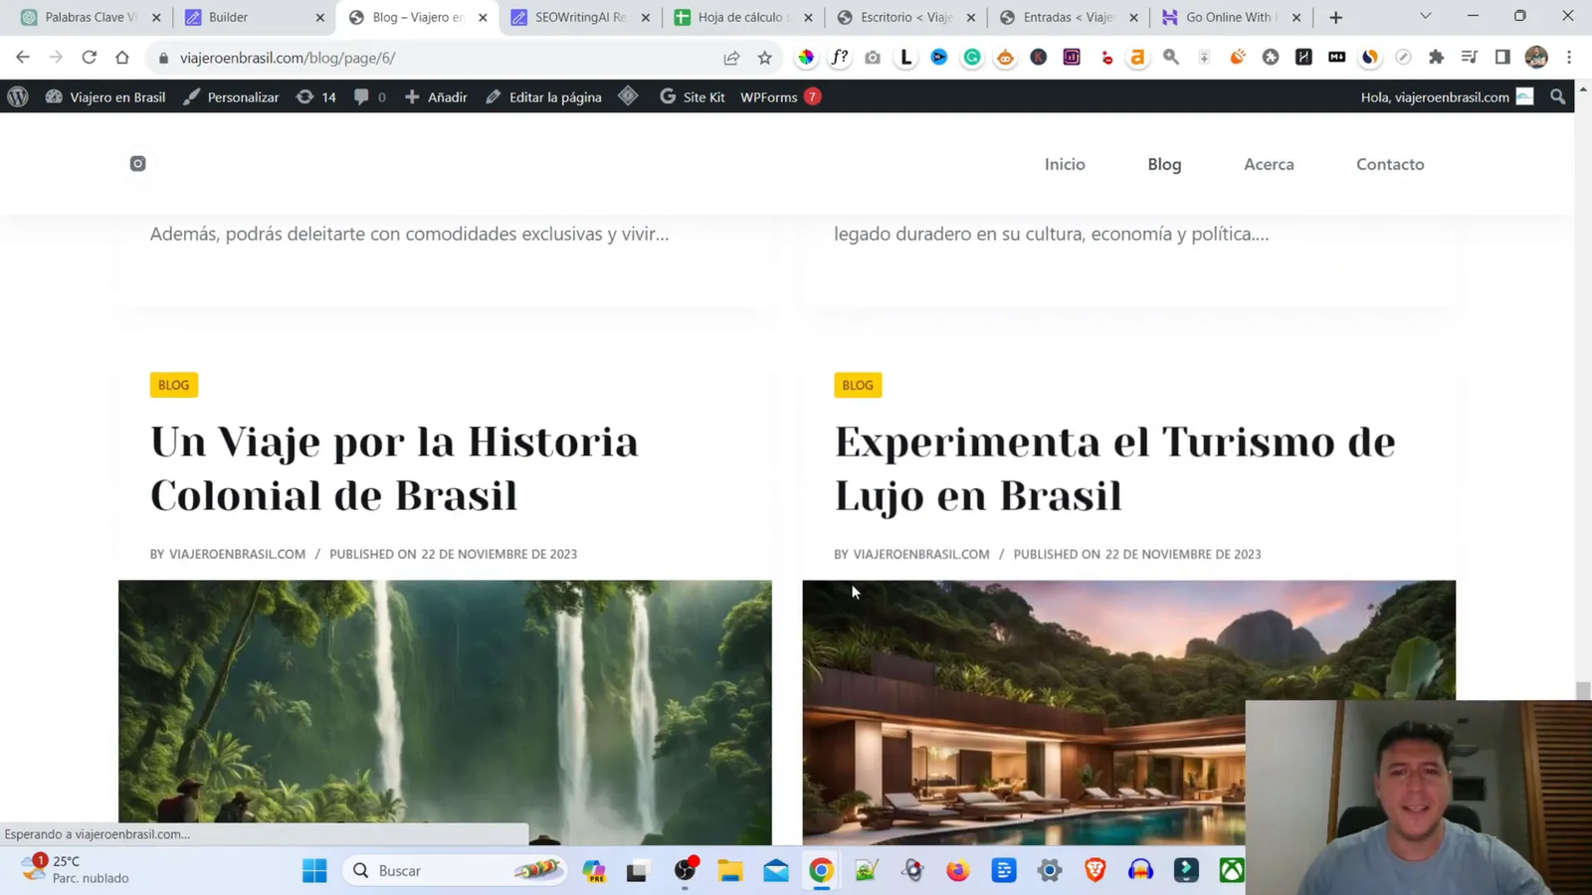Open weather widget showing 25°C
This screenshot has height=895, width=1592.
(x=76, y=869)
